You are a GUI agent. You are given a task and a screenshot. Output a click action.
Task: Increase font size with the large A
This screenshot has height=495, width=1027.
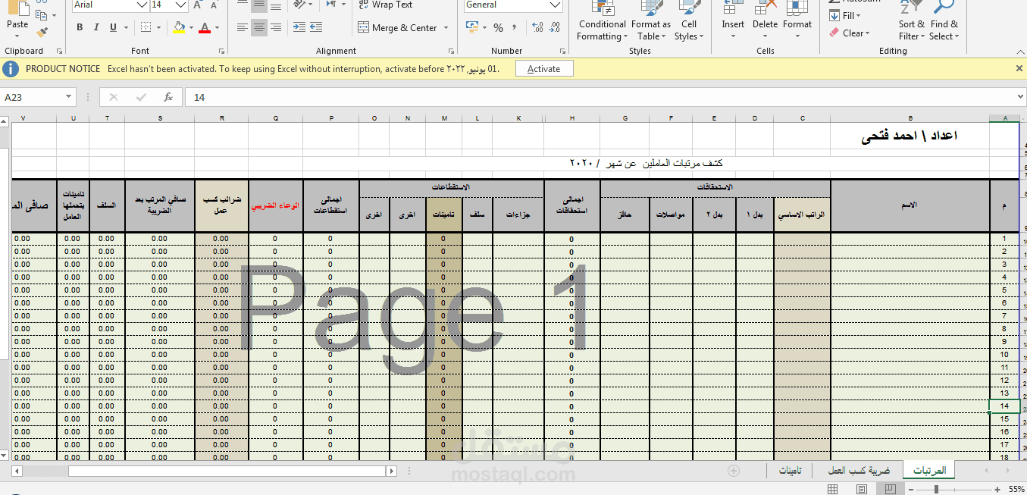point(197,5)
